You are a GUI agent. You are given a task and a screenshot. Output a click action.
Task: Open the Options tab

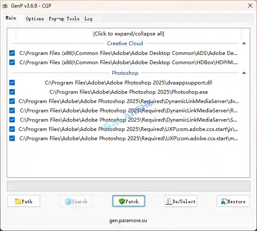pyautogui.click(x=35, y=19)
